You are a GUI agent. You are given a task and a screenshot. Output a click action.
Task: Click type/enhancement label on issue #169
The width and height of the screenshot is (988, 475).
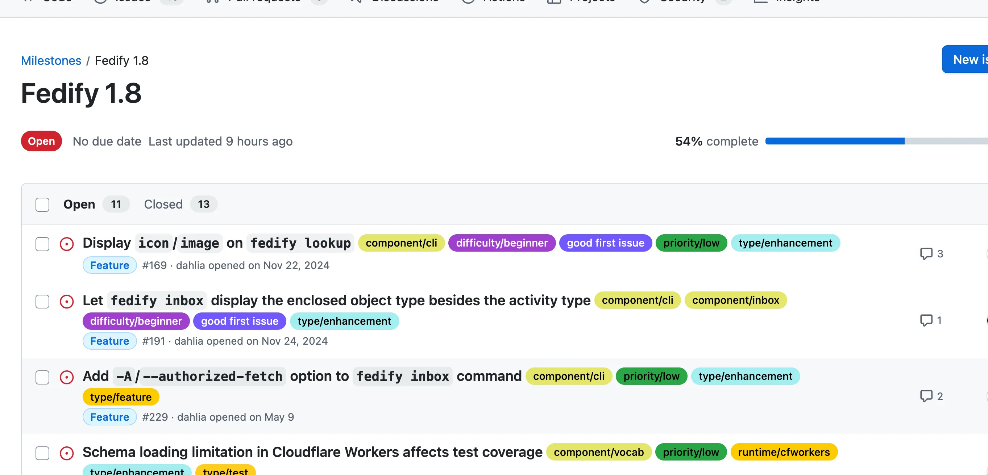point(785,243)
